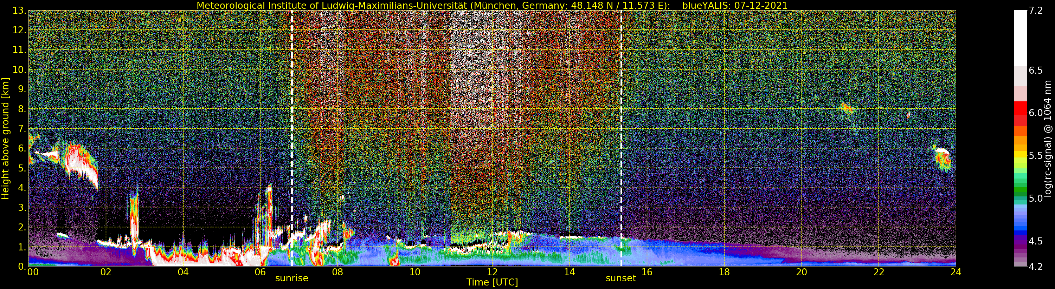Click the 'log(rc-signal) @ 1064 nm' colorbar label

(x=1048, y=138)
